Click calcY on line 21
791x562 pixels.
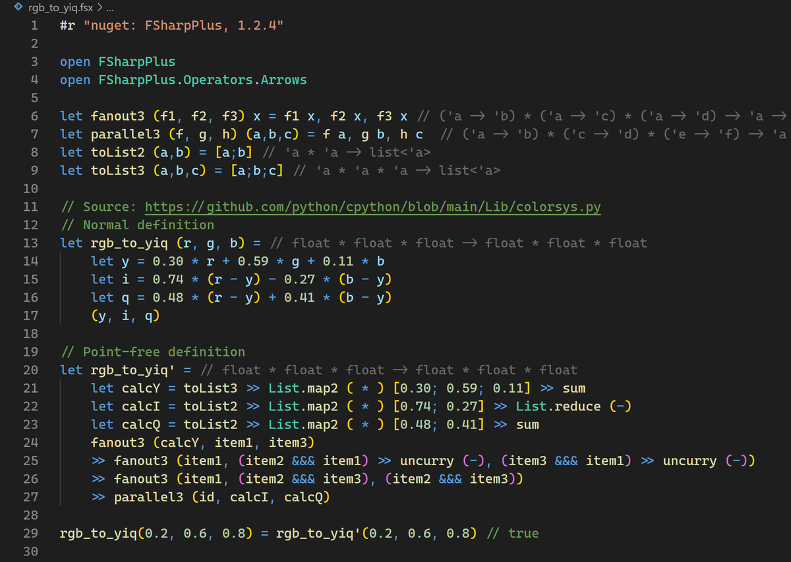click(141, 388)
